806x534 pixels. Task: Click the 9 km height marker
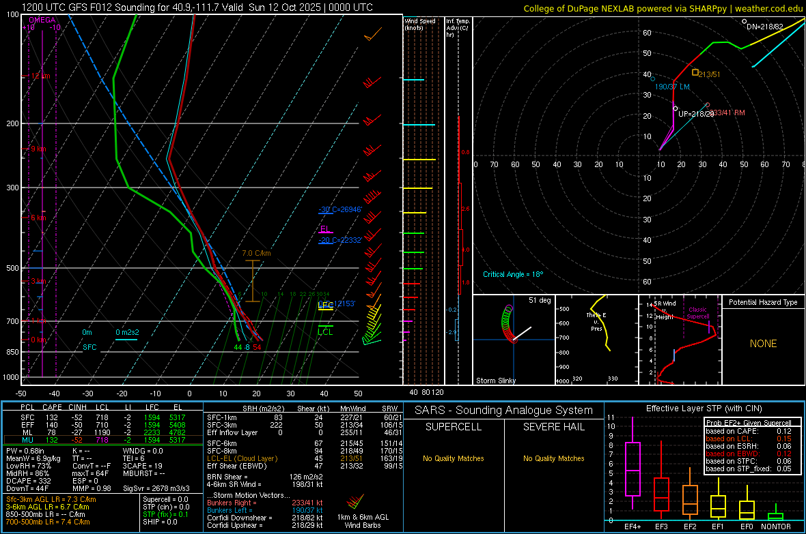(x=38, y=149)
